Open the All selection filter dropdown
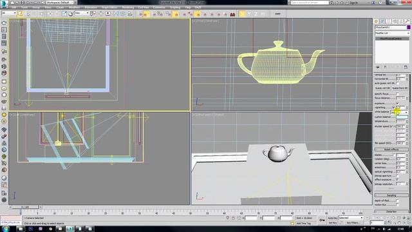 9,13
